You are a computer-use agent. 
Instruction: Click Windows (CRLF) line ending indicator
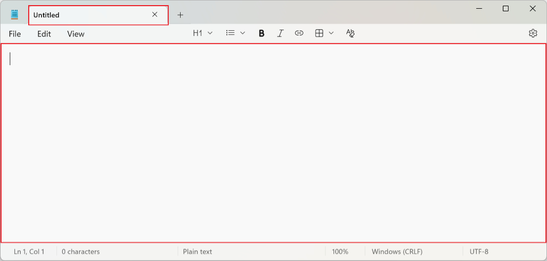point(397,252)
